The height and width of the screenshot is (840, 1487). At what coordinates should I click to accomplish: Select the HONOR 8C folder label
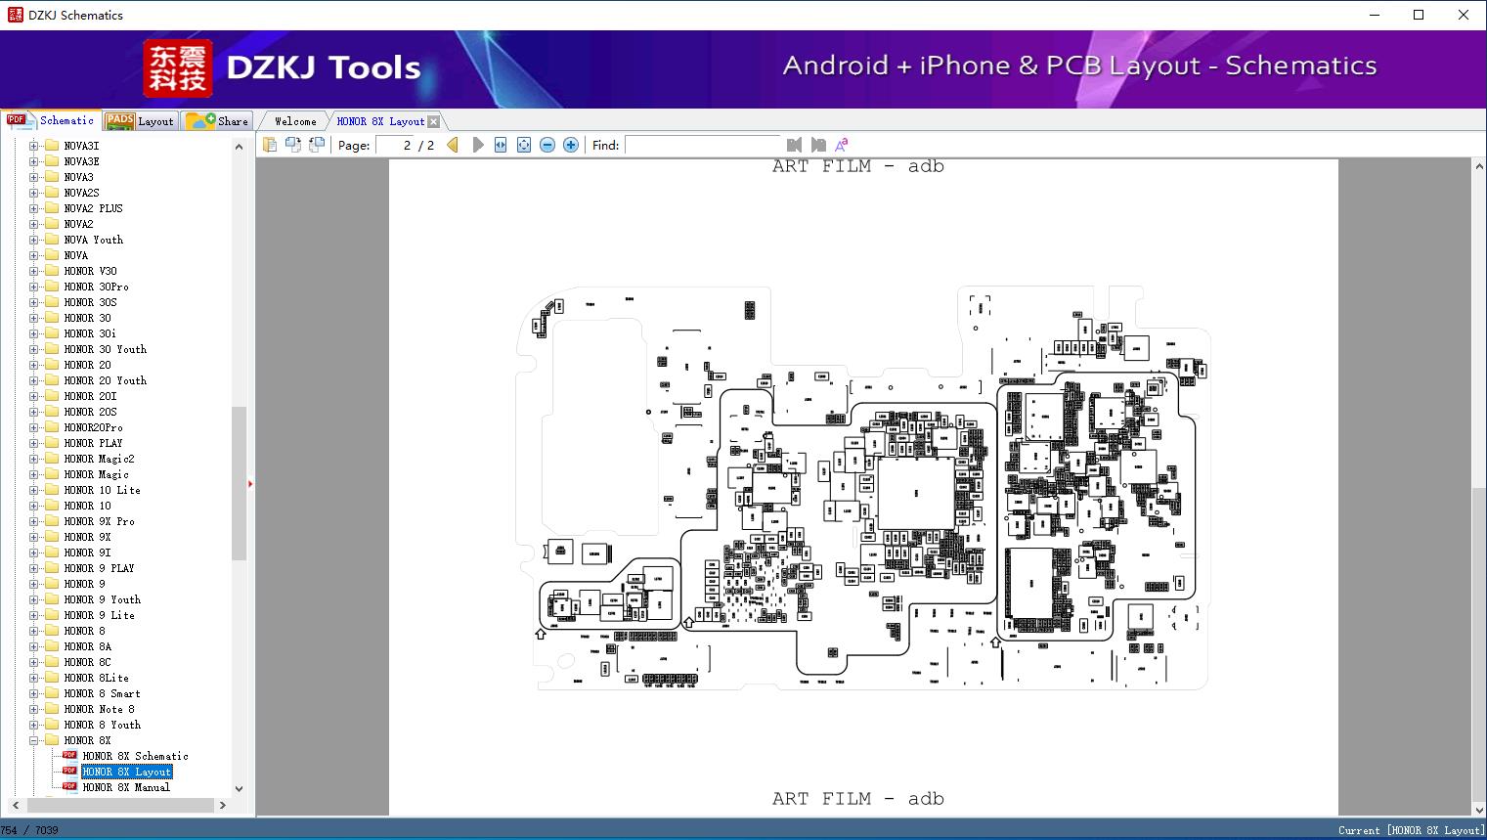[x=87, y=662]
